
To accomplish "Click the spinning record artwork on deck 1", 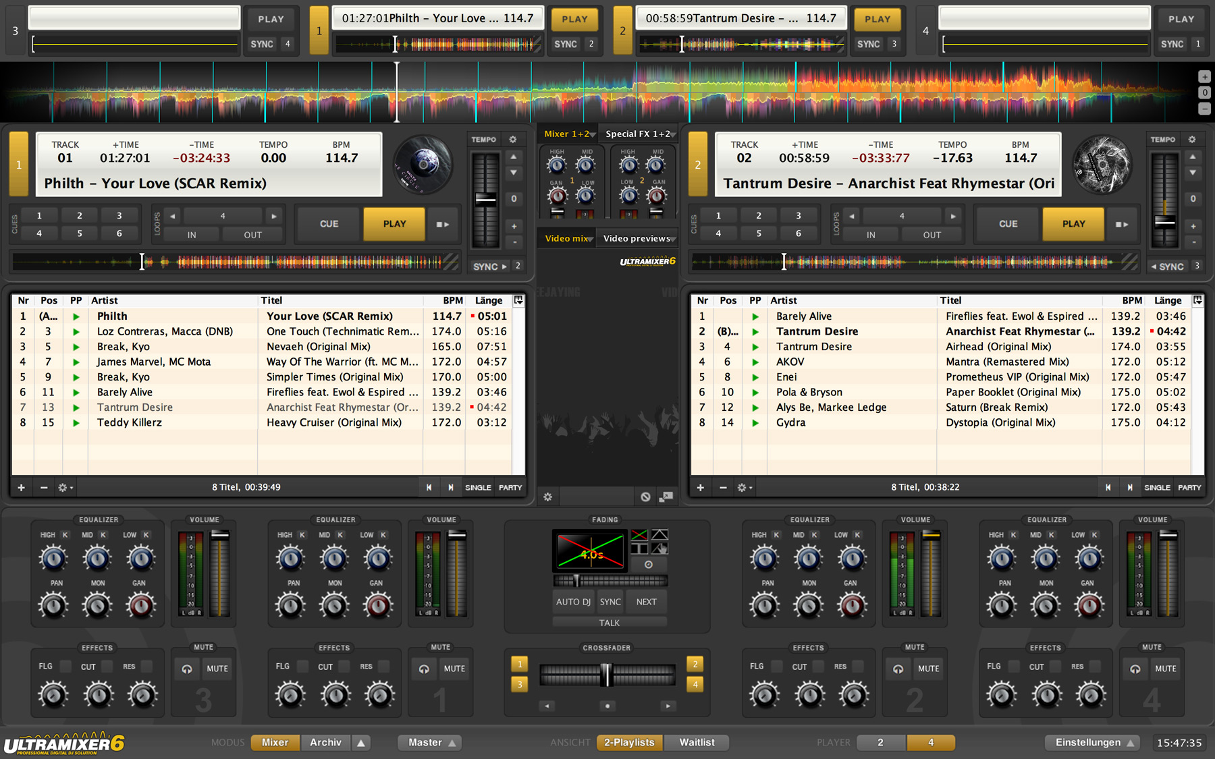I will click(423, 164).
